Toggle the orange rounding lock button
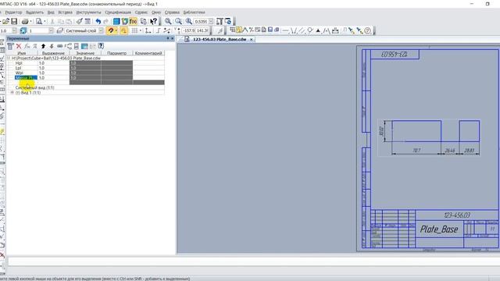500x281 pixels. pos(123,30)
